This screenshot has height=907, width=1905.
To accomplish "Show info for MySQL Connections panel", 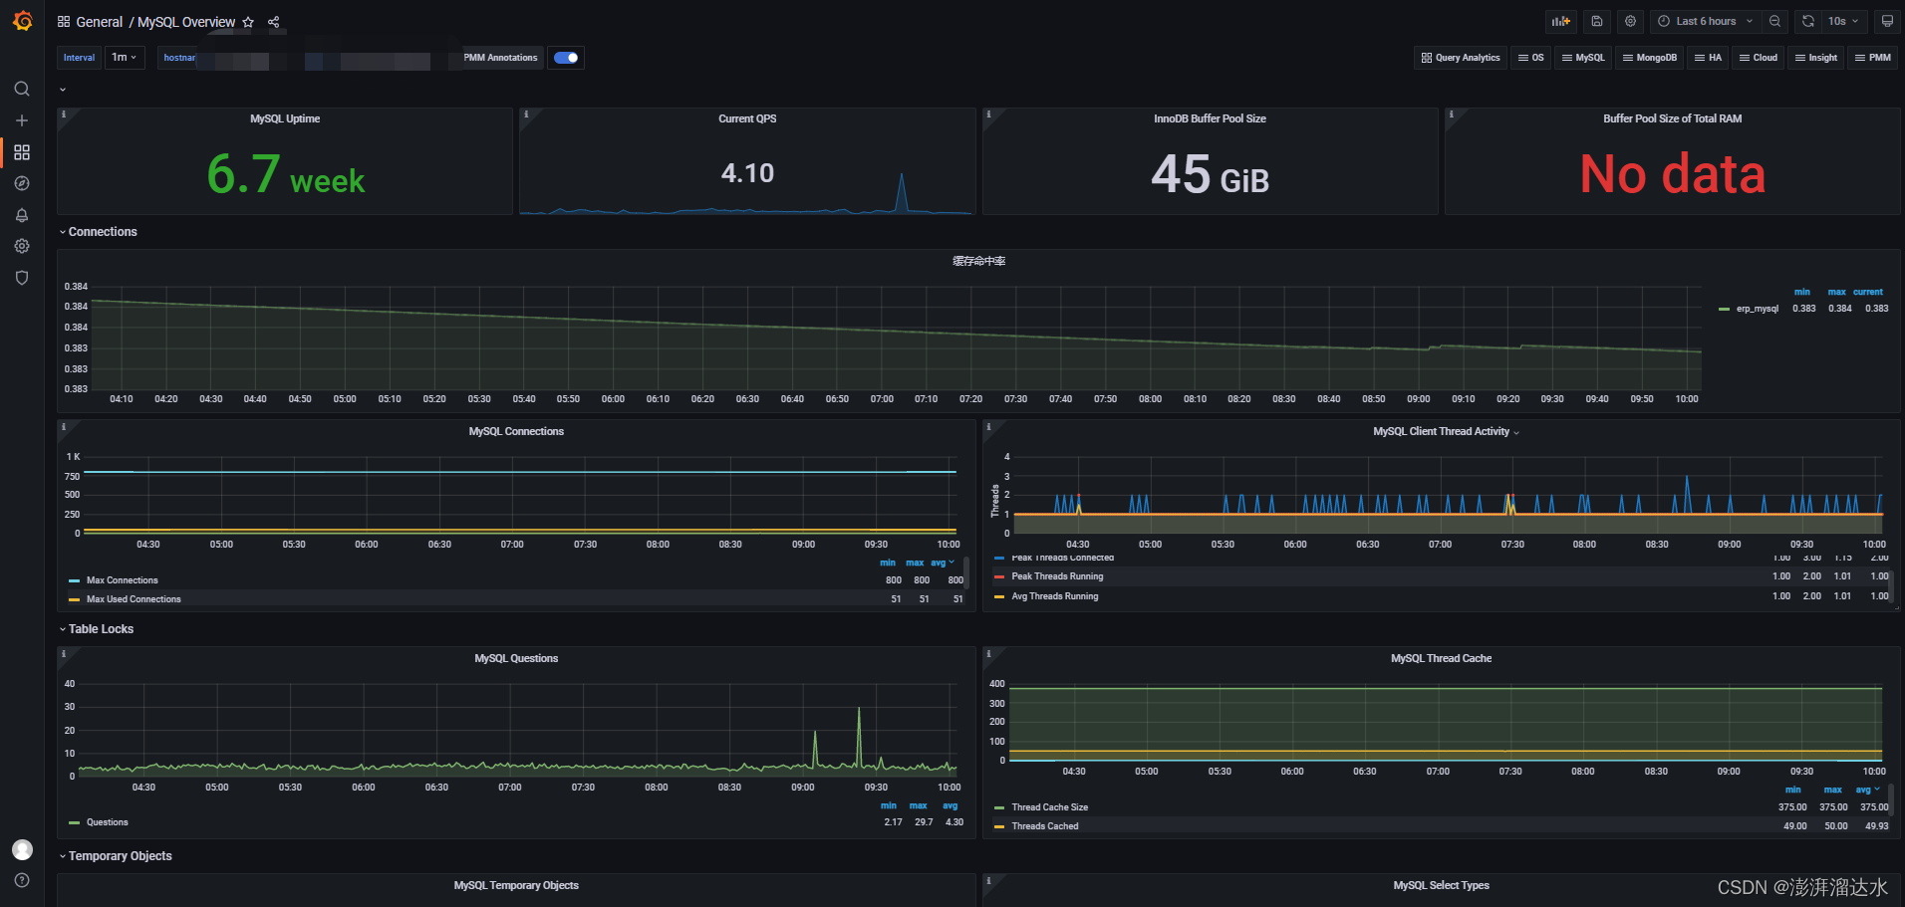I will pyautogui.click(x=64, y=427).
